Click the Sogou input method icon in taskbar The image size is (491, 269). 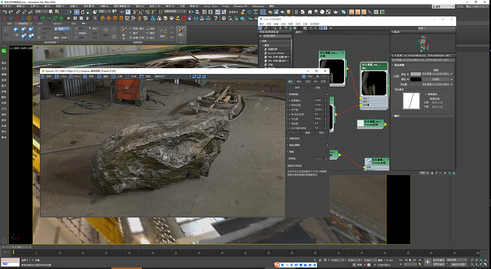tap(276, 265)
